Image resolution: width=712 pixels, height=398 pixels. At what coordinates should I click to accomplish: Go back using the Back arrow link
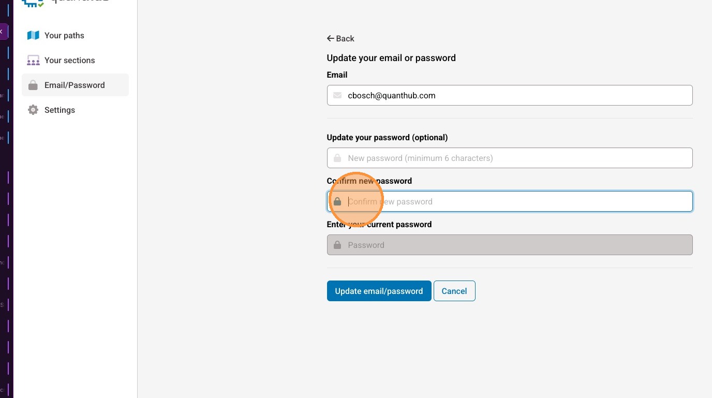(340, 39)
